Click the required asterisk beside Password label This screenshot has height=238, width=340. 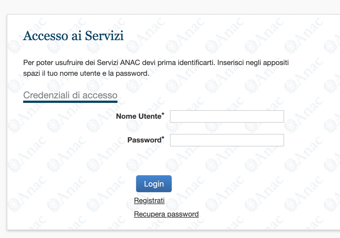click(x=163, y=138)
